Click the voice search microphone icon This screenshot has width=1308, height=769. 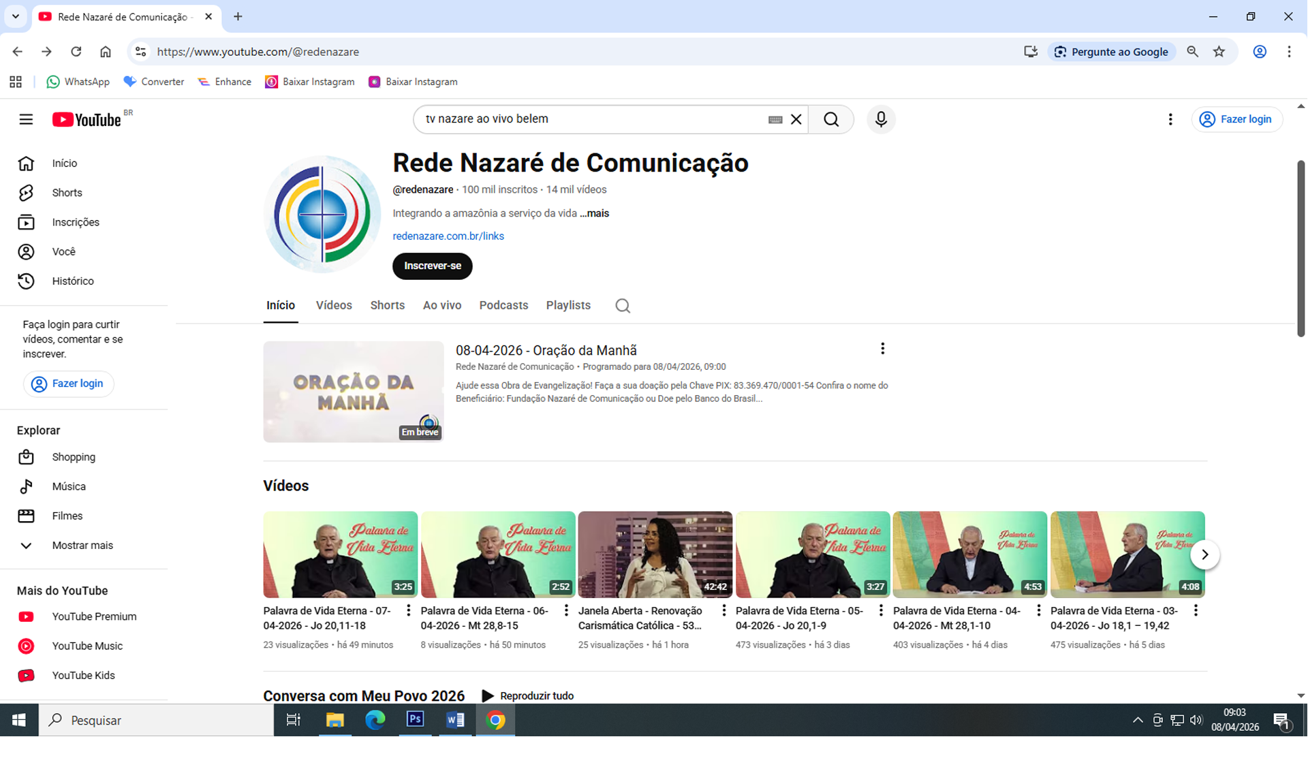click(880, 119)
